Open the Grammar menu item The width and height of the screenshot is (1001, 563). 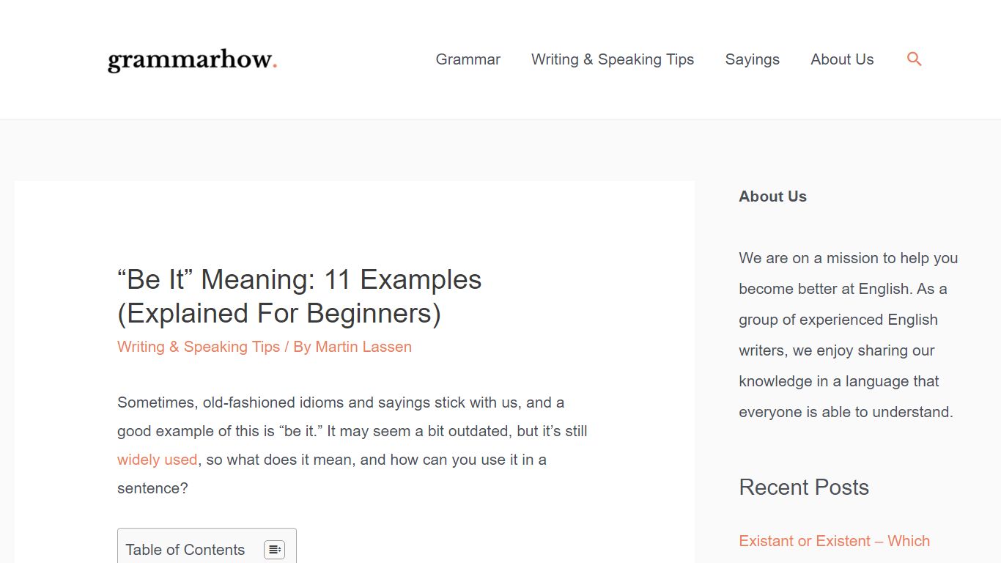[x=468, y=59]
